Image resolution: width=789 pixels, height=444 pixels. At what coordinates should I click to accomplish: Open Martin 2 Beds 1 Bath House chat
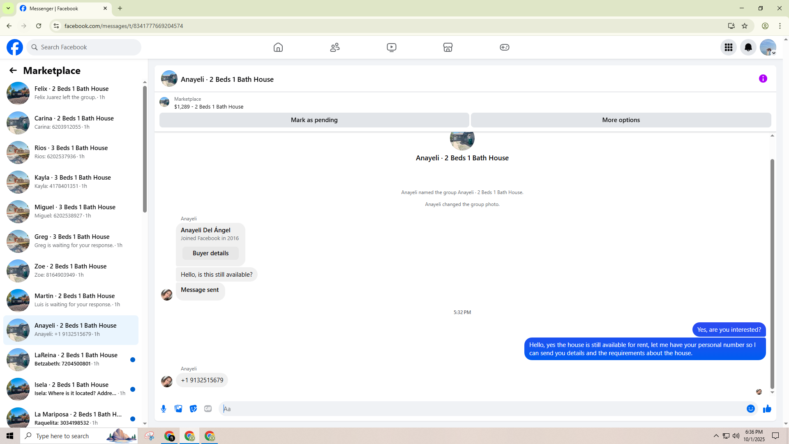coord(71,300)
